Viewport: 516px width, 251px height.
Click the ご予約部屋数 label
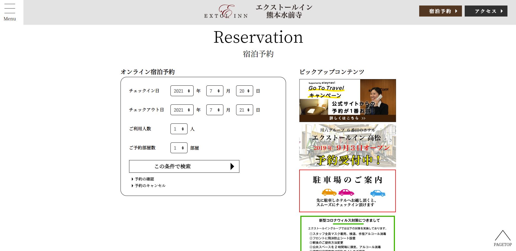(142, 148)
